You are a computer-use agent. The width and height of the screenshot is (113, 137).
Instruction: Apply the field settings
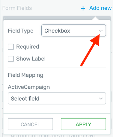[x=83, y=124]
